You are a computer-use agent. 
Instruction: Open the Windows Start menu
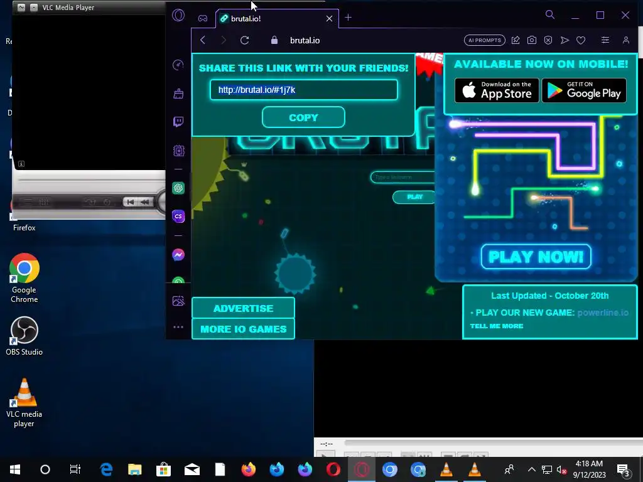(15, 469)
